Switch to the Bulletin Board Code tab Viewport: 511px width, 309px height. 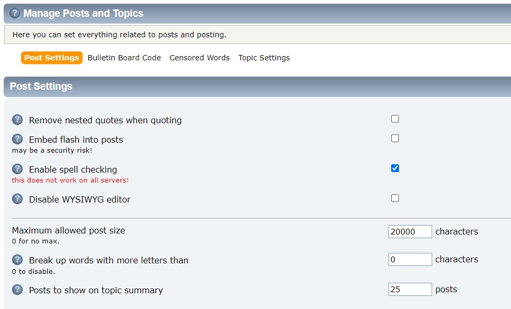pos(124,58)
